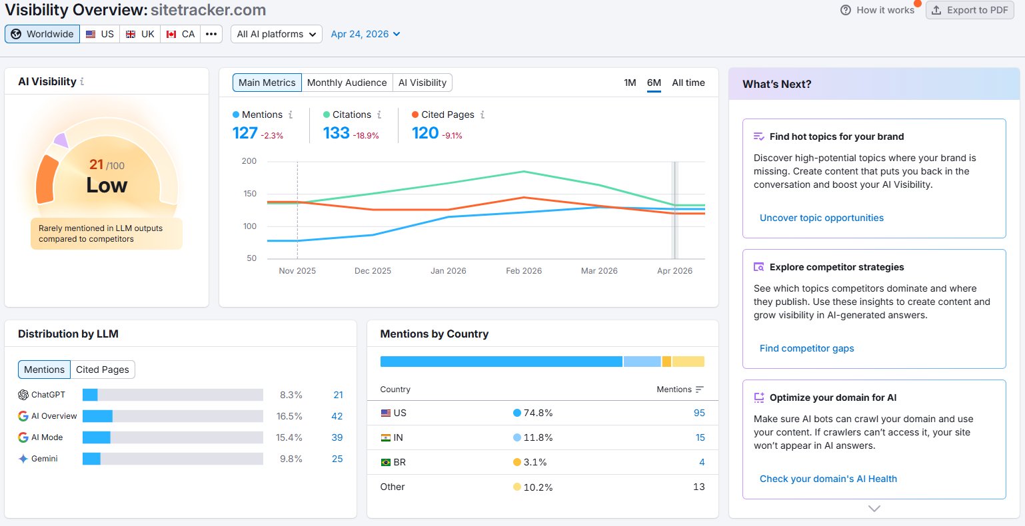Open IN mentions count 15
Screen dimensions: 1025x526
coord(700,437)
